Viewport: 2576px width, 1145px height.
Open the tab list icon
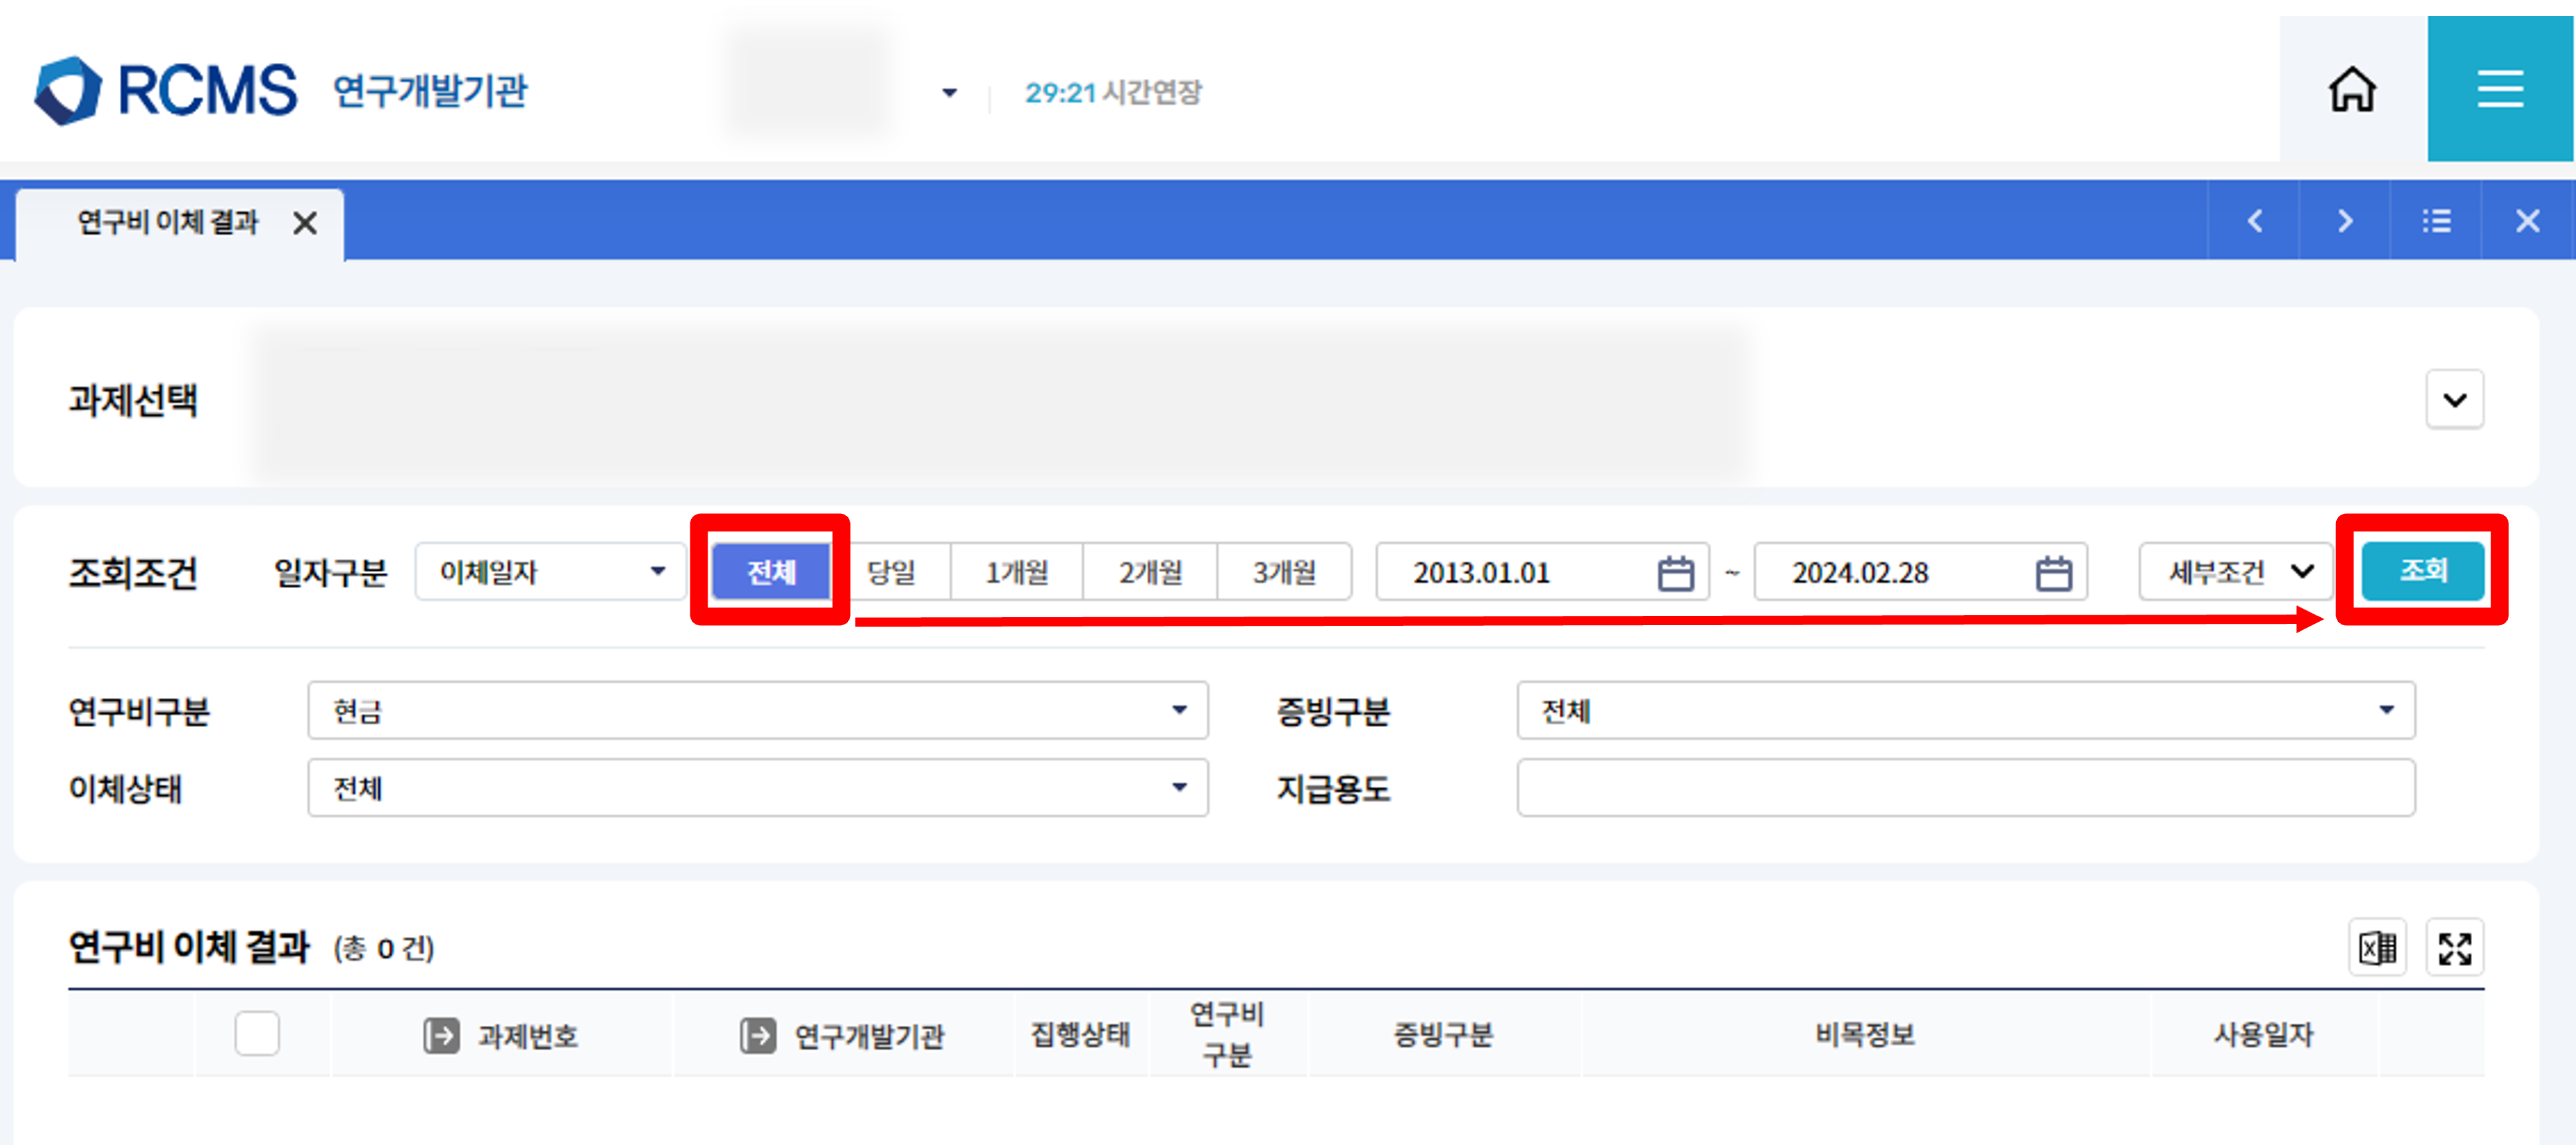point(2436,221)
